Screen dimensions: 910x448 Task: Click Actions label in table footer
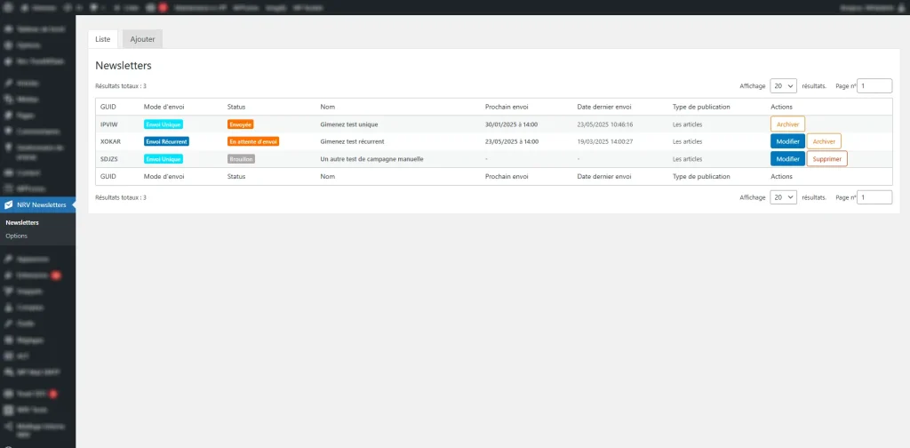781,176
